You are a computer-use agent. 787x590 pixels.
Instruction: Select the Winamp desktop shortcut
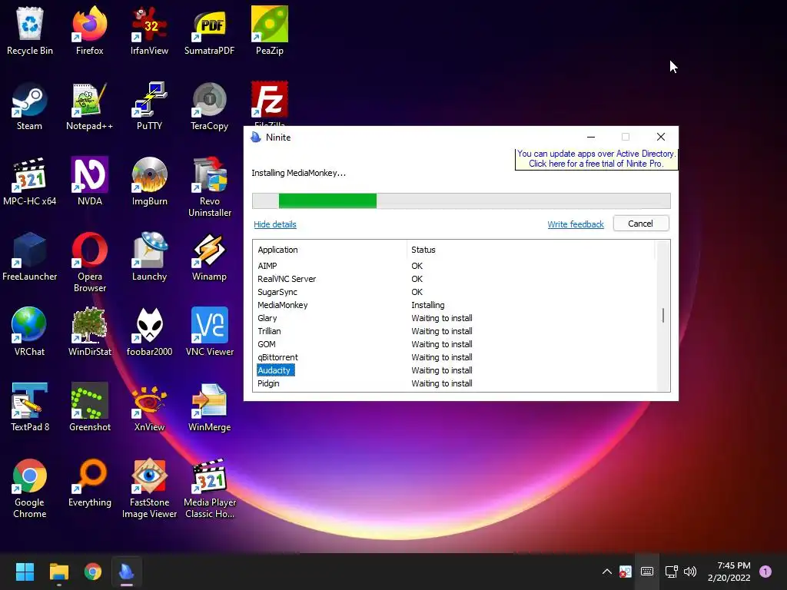pyautogui.click(x=209, y=257)
